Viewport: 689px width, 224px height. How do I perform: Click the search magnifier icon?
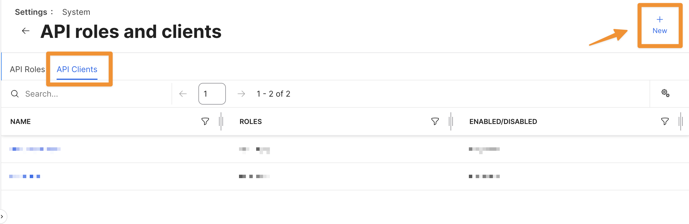click(x=15, y=94)
